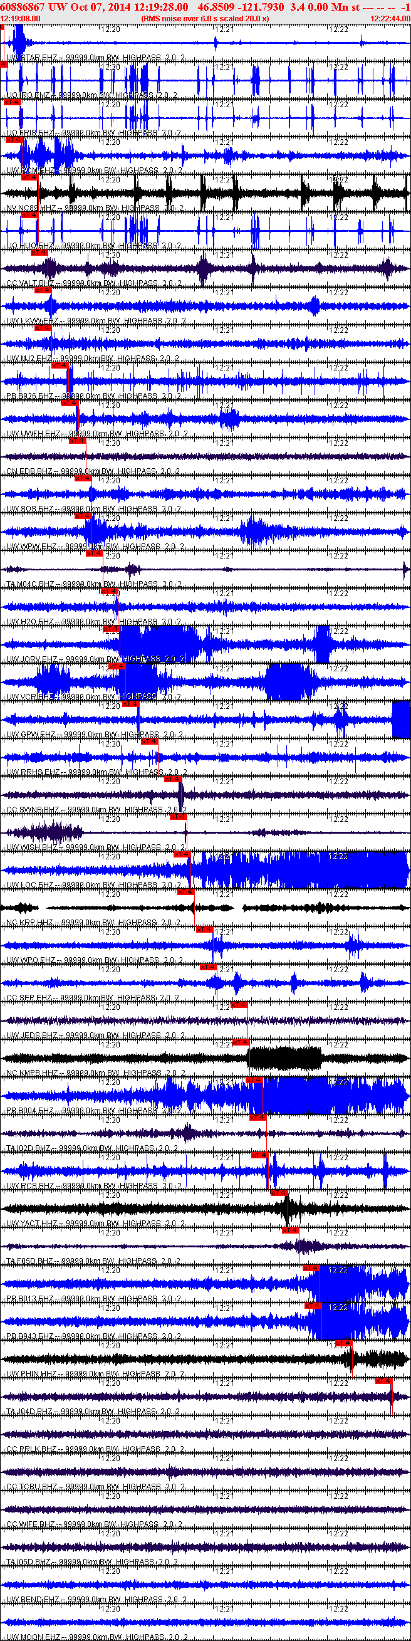Image resolution: width=411 pixels, height=1641 pixels.
Task: Select the UO HUO EHZ station label
Action: [x=93, y=246]
